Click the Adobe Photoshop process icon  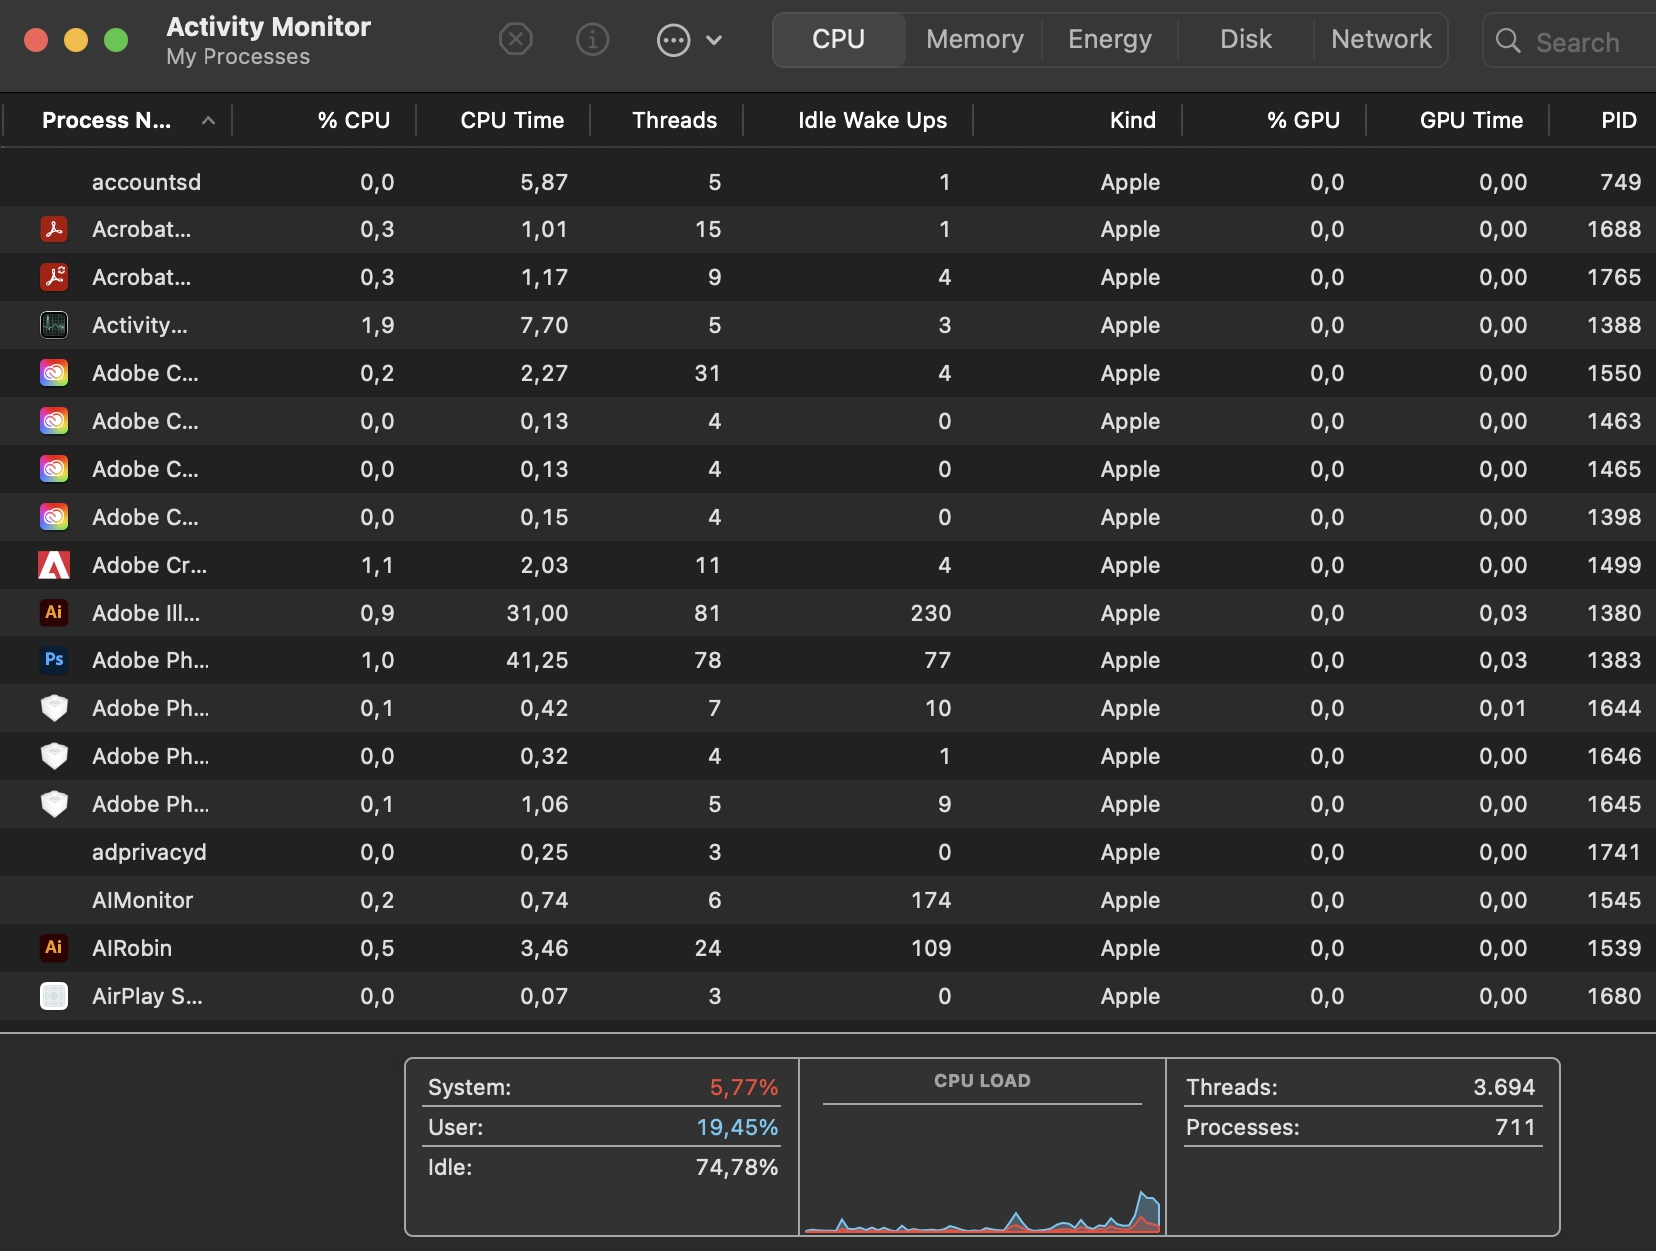click(x=54, y=660)
